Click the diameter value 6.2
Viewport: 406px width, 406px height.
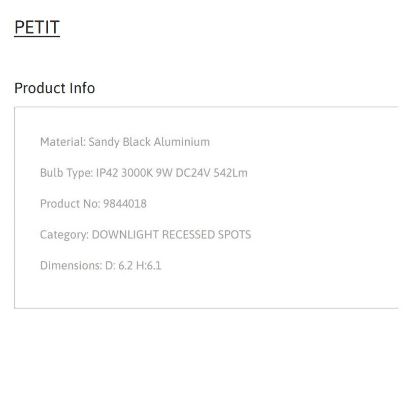(125, 265)
